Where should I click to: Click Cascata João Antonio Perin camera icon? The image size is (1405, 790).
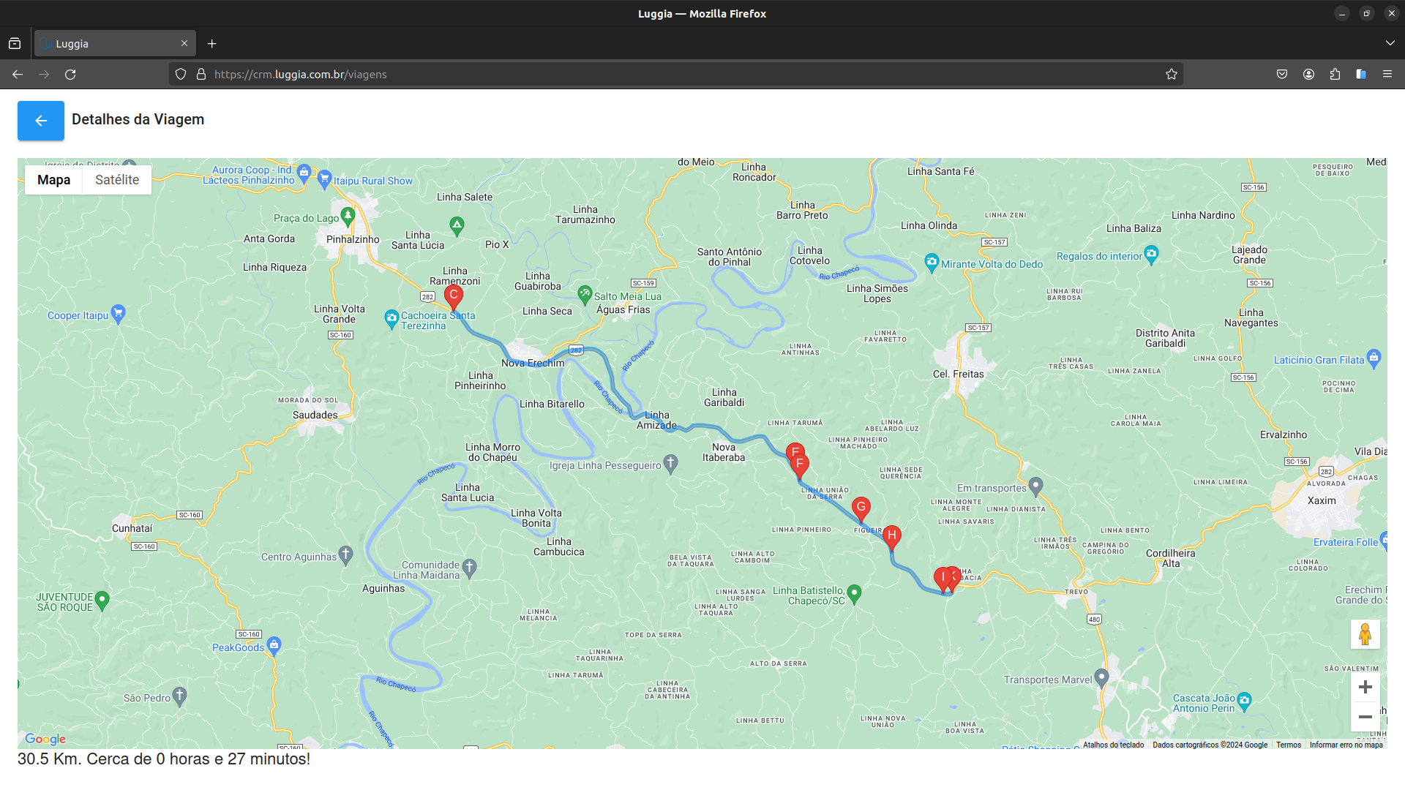coord(1244,701)
